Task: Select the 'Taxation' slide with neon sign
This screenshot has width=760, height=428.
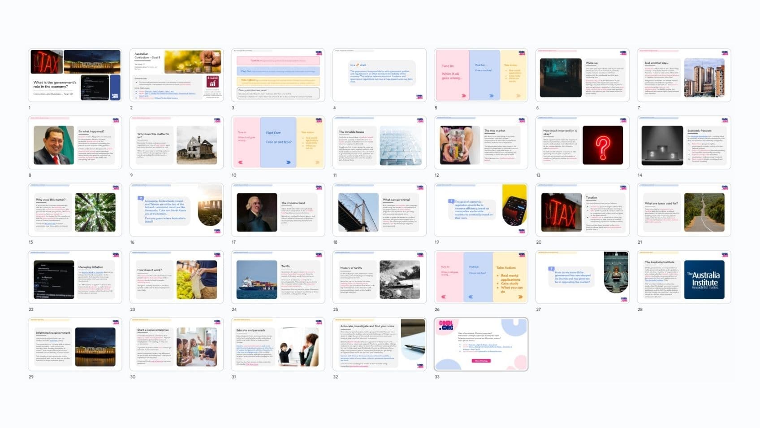Action: pyautogui.click(x=583, y=210)
